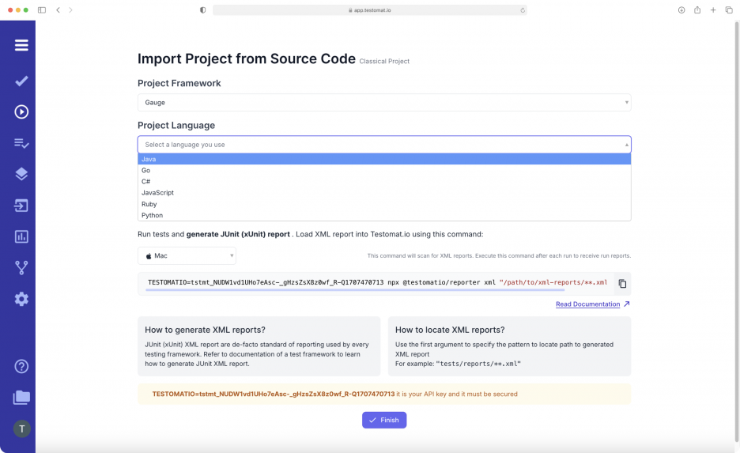Open the Read Documentation link

point(587,304)
